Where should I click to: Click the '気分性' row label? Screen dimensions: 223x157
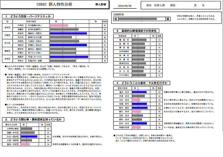pyautogui.click(x=20, y=37)
